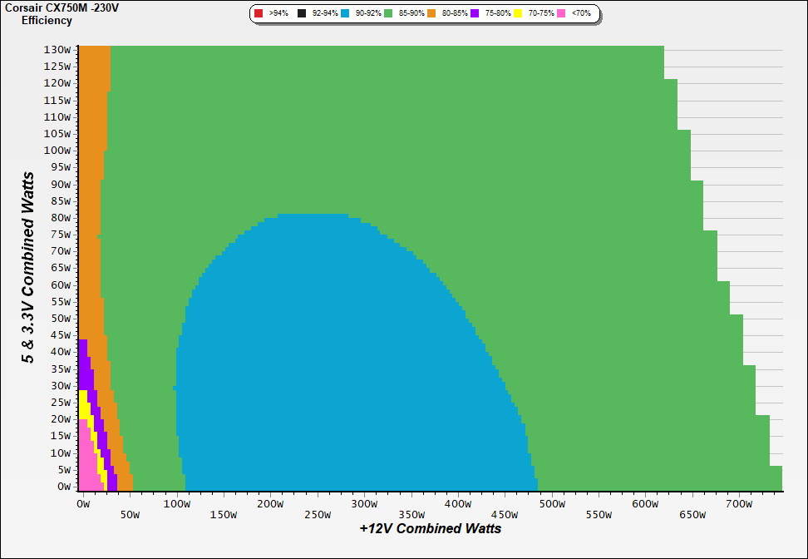Click the 500W label on horizontal axis
Image resolution: width=808 pixels, height=559 pixels.
click(551, 504)
